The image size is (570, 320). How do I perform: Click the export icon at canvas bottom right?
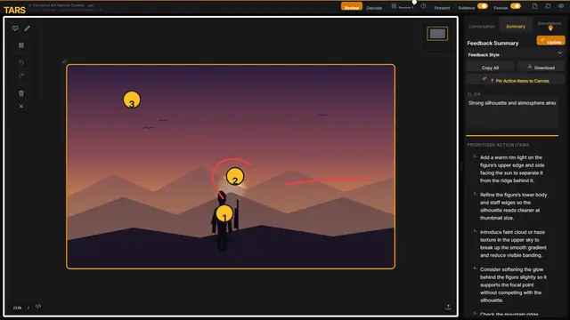tap(448, 307)
